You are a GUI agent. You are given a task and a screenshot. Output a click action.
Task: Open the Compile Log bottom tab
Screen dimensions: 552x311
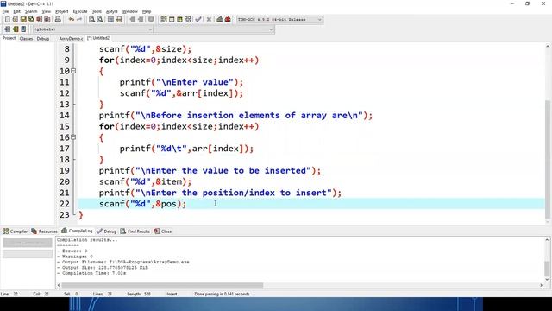point(77,231)
